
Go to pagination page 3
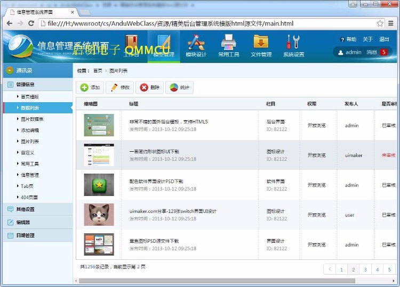click(x=365, y=269)
